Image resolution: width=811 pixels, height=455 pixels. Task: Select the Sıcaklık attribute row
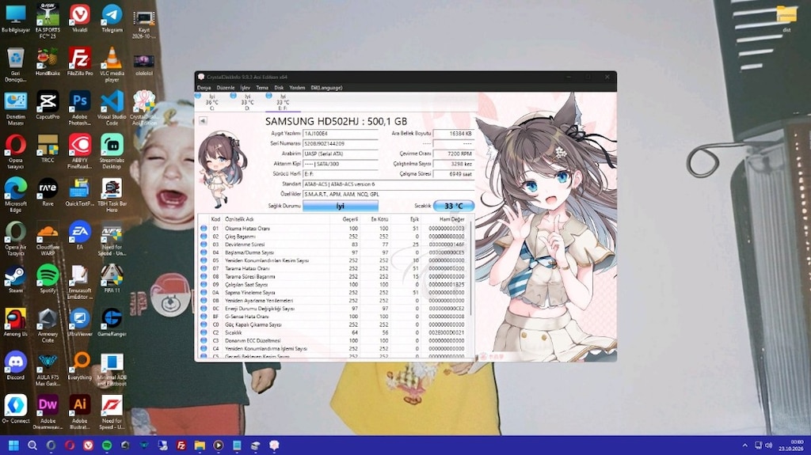333,332
